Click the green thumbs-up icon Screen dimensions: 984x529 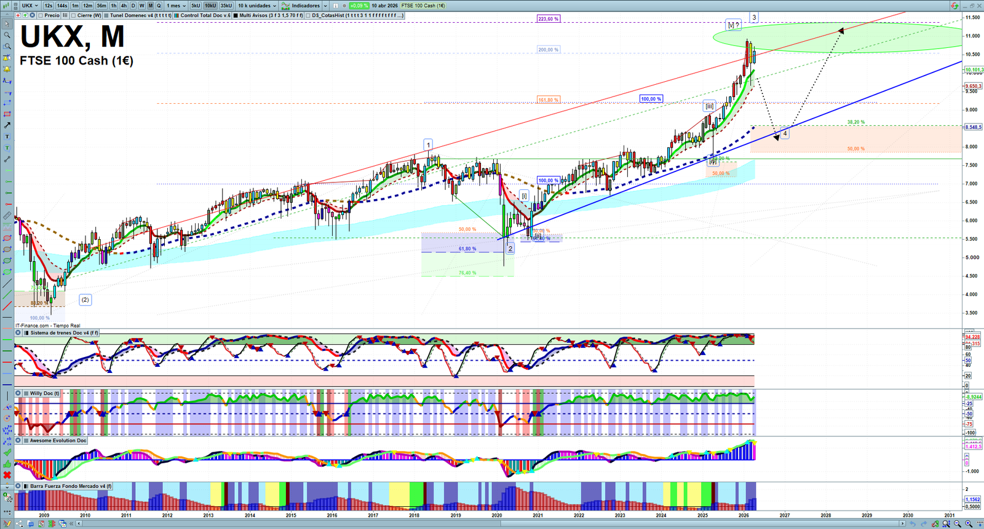pos(7,464)
